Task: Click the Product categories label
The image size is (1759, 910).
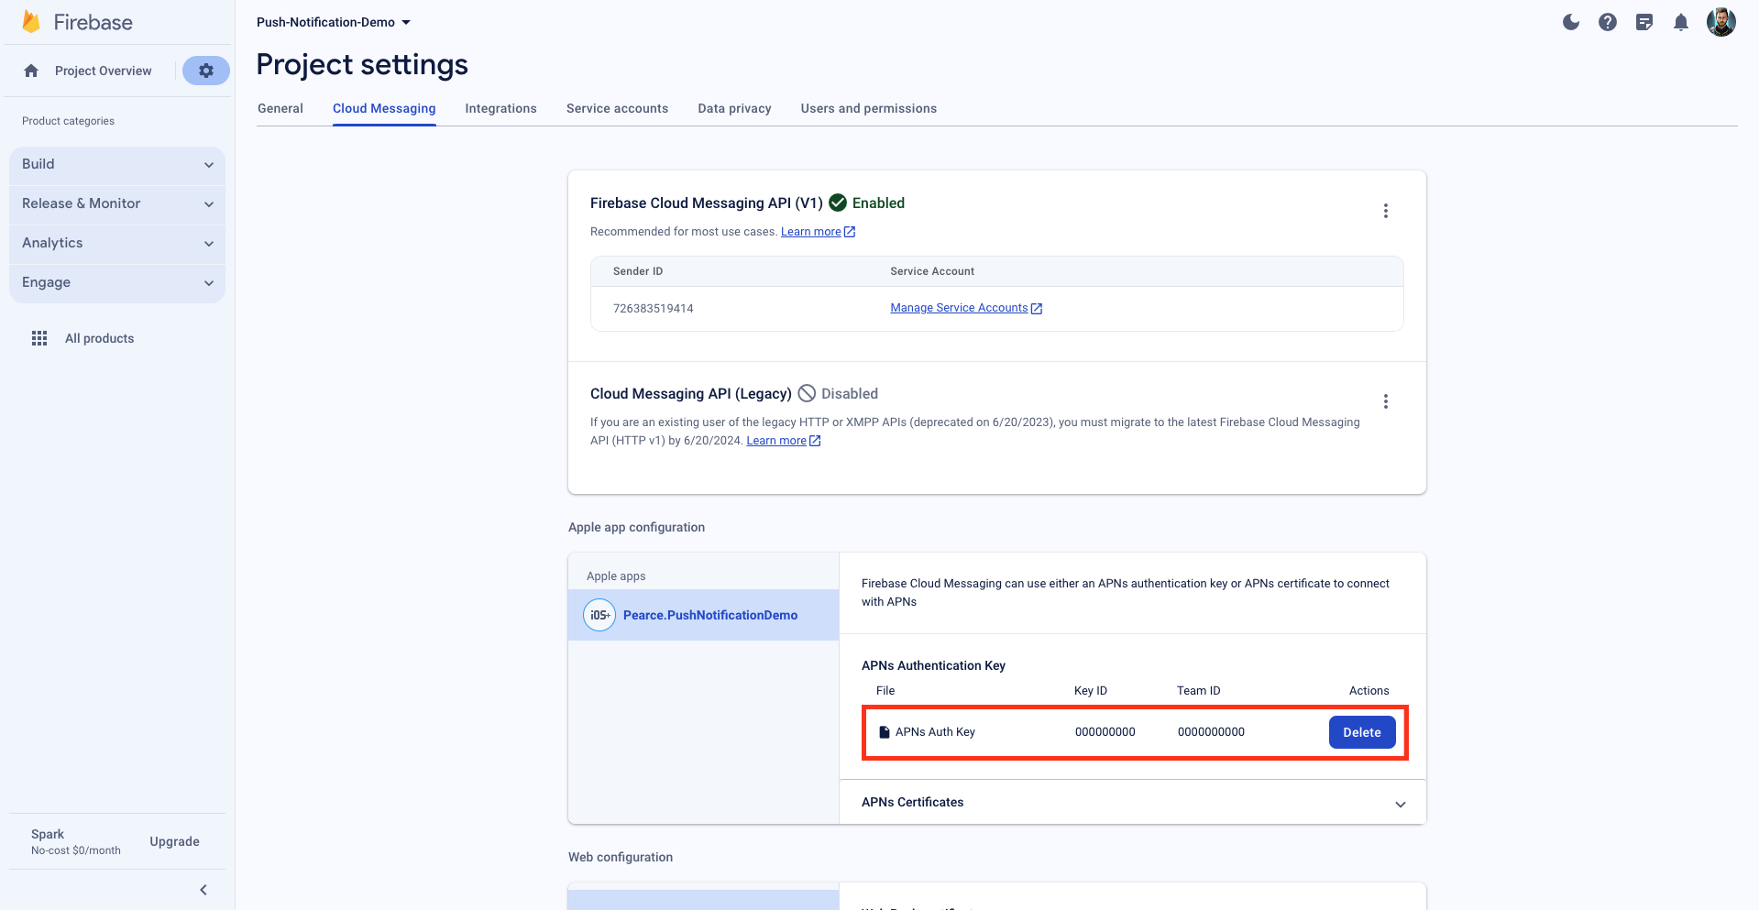Action: (68, 121)
